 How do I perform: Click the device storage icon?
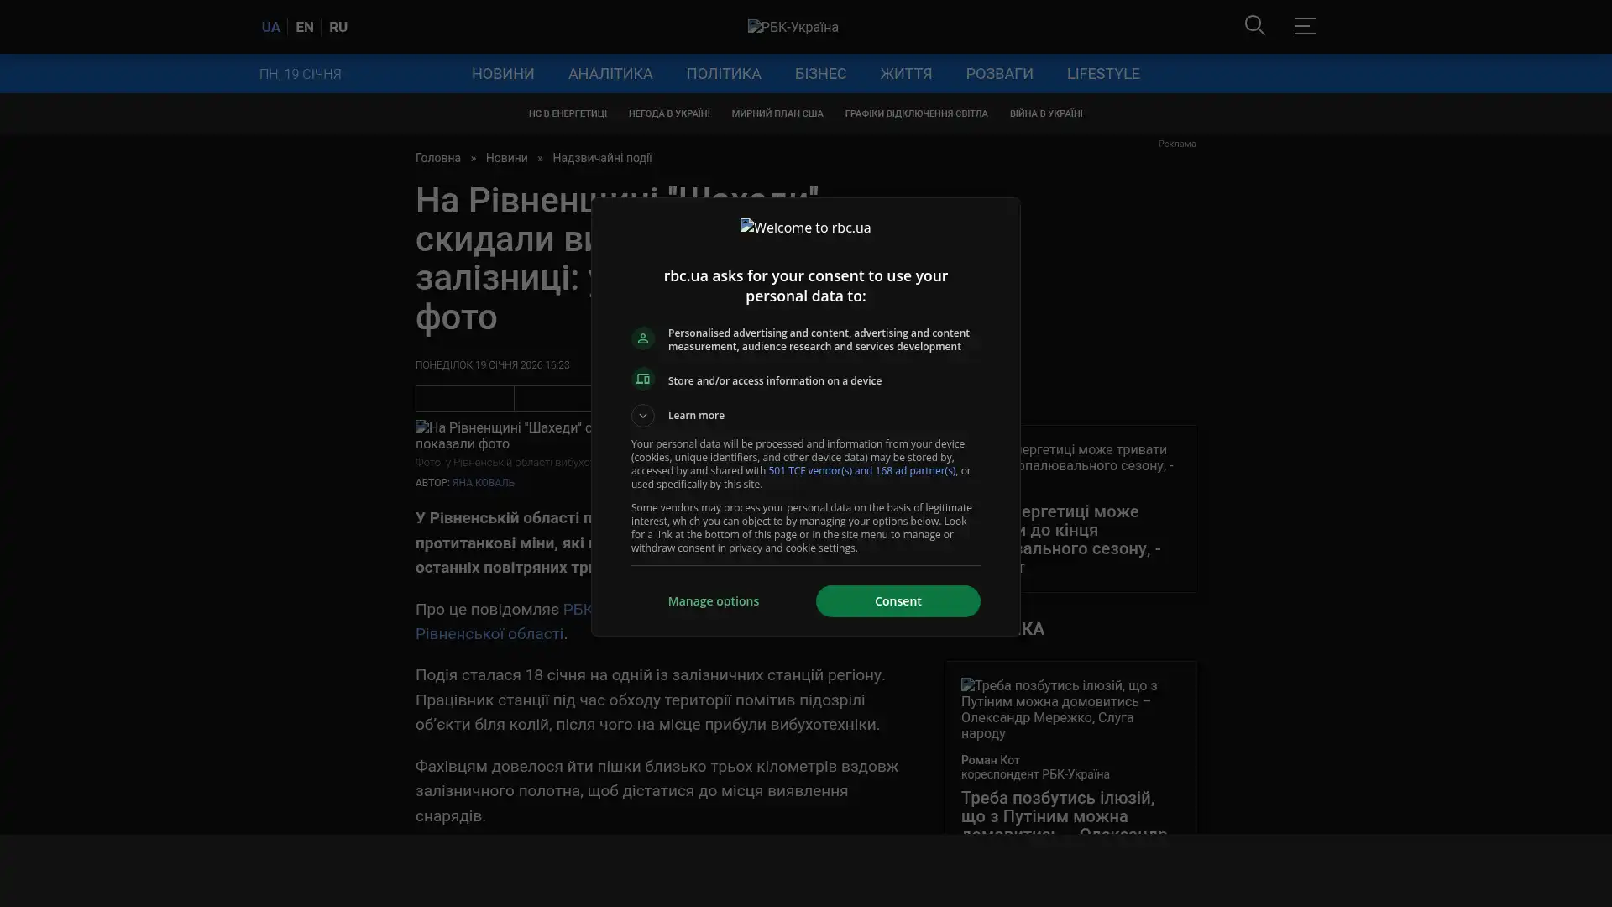tap(643, 380)
